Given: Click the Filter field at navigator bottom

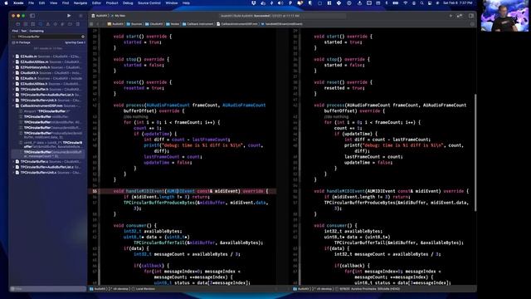Looking at the screenshot, I should coord(47,289).
